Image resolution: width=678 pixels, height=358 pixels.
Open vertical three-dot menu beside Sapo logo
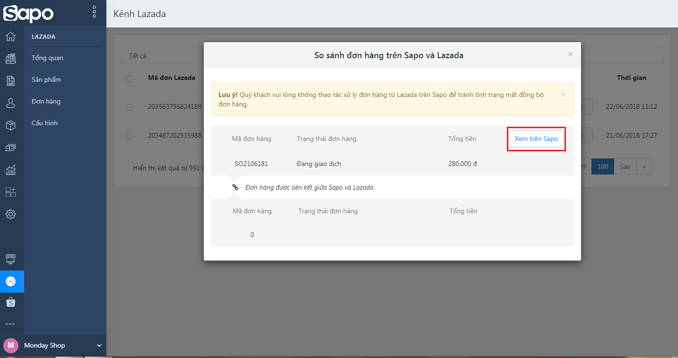pos(94,12)
